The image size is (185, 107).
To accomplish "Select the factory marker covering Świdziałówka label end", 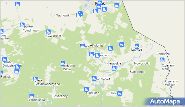I will [17, 67].
